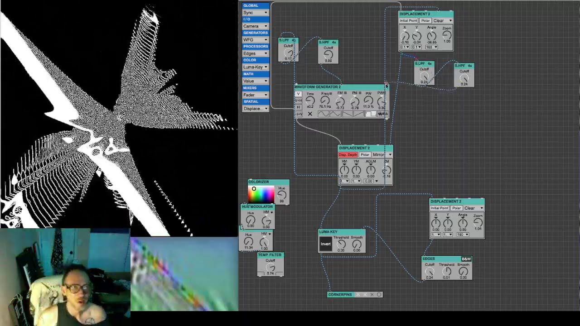Open the Fader mixers dropdown
Image resolution: width=580 pixels, height=326 pixels.
pyautogui.click(x=255, y=95)
